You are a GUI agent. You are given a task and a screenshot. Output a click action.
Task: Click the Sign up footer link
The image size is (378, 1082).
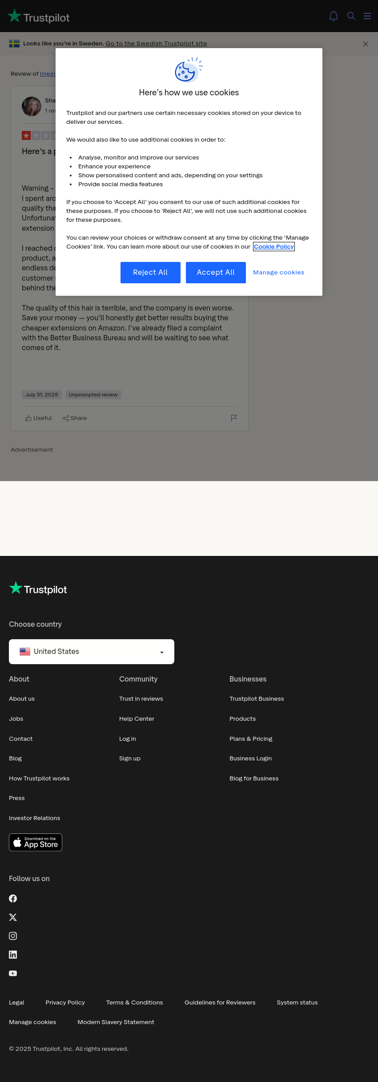pos(130,759)
